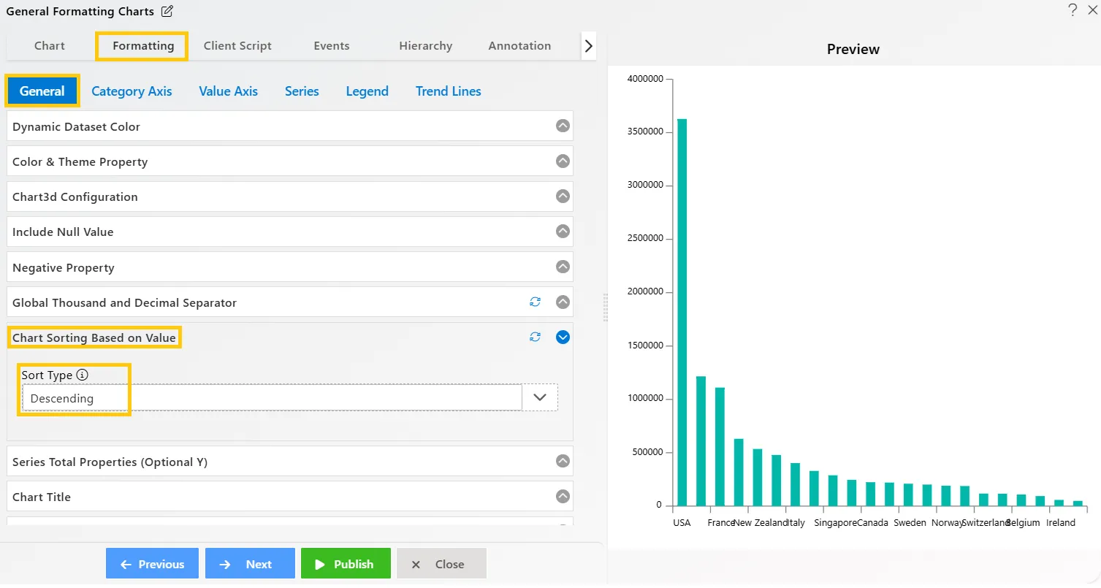Screen dimensions: 1101x588
Task: Reset Chart Sorting Based on Value
Action: tap(536, 337)
